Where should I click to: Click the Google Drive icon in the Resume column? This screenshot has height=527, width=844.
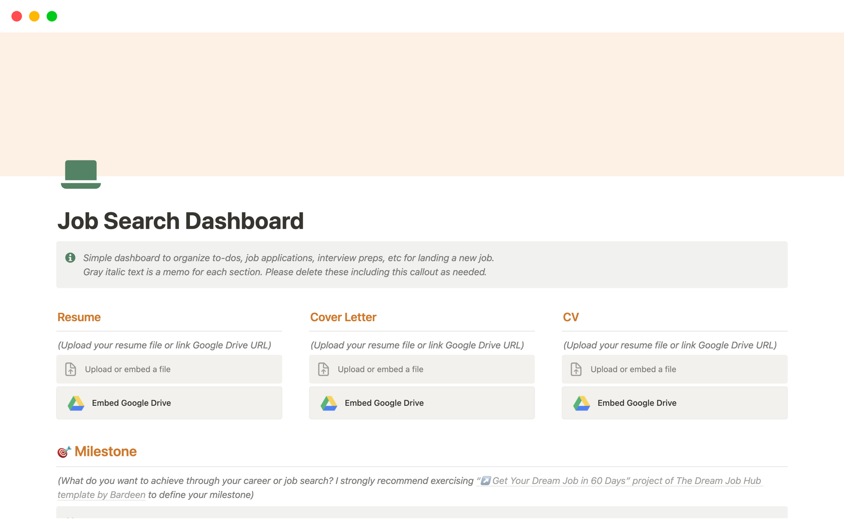[76, 403]
